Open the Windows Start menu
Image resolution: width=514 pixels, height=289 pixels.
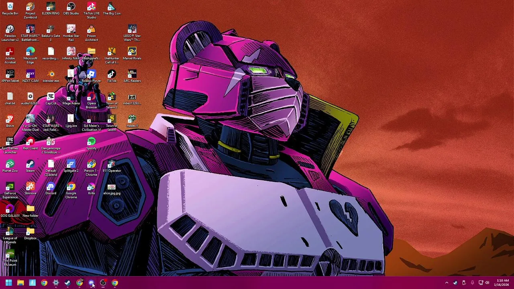8,283
